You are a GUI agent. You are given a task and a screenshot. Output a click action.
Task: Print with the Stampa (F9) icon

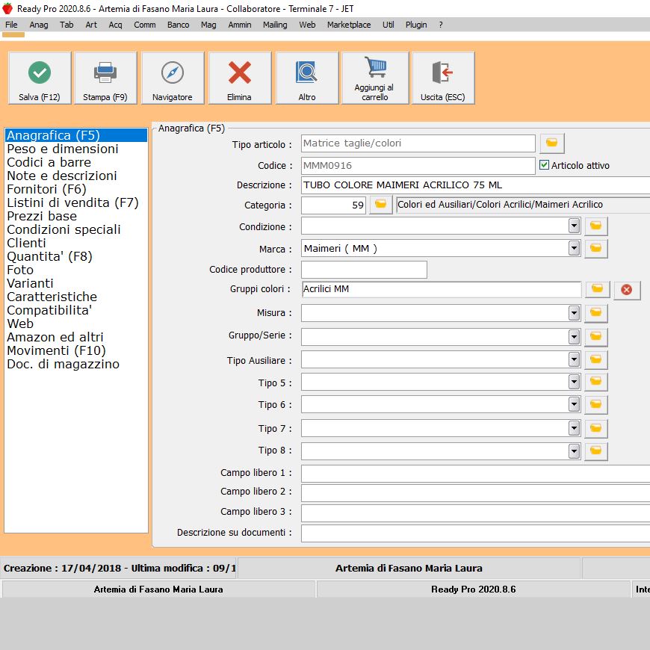click(105, 73)
